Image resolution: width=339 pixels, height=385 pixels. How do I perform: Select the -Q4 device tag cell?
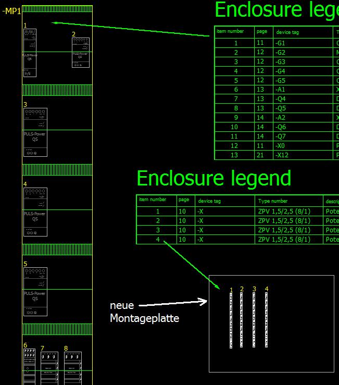(x=303, y=99)
